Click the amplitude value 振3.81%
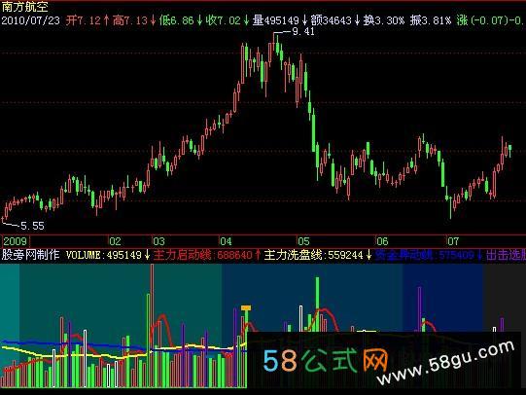 (431, 20)
